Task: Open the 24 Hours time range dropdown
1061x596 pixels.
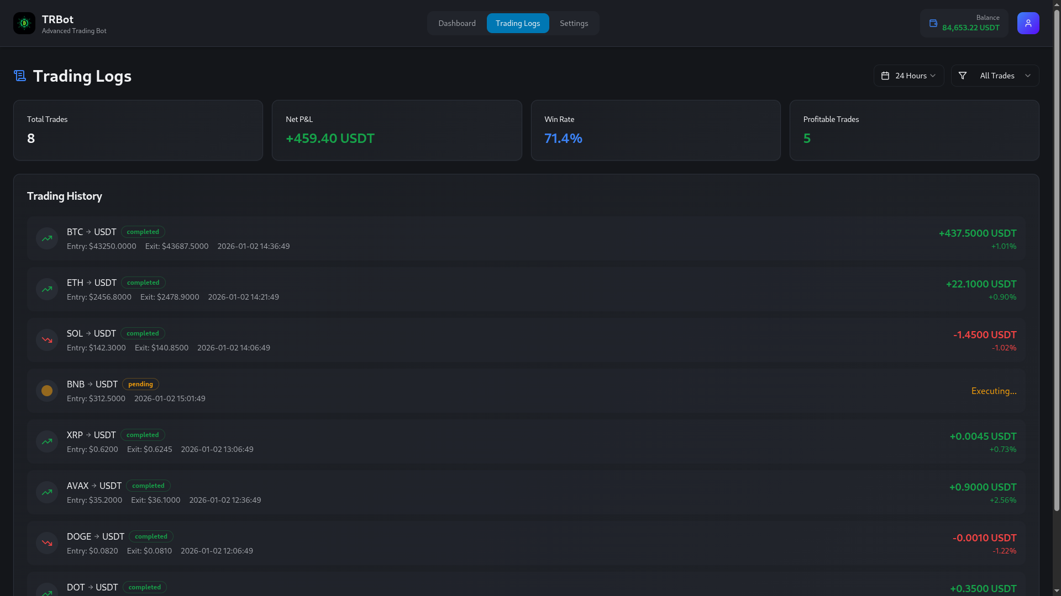Action: coord(909,76)
